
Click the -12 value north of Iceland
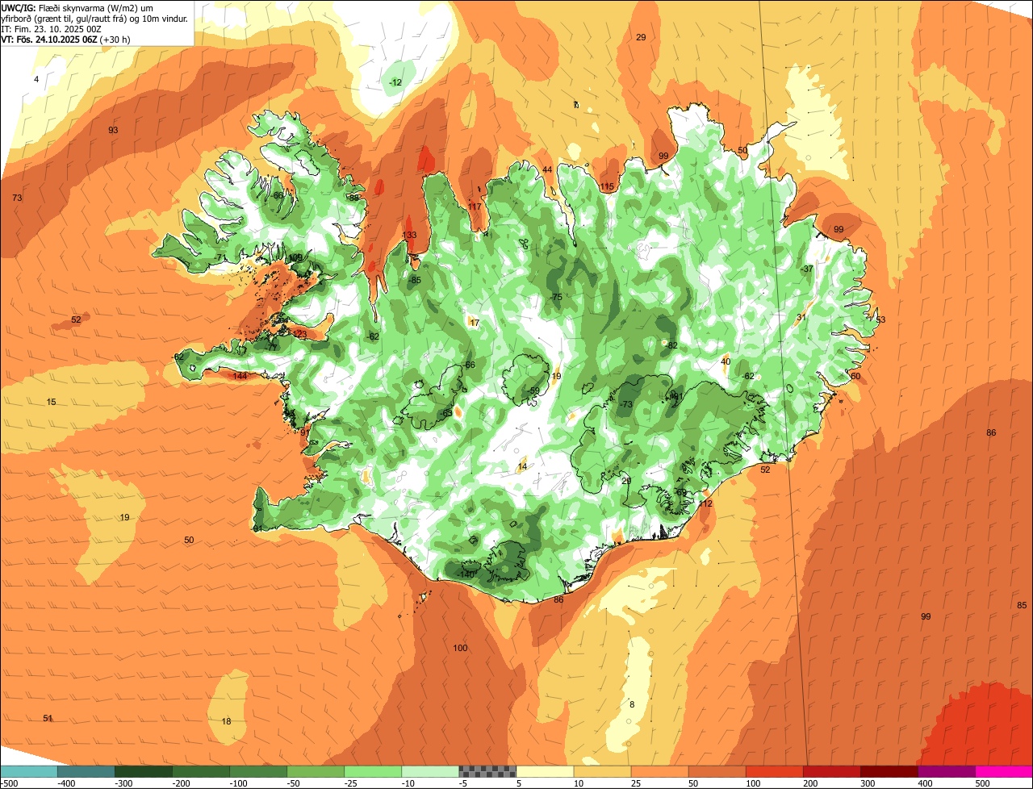click(395, 82)
